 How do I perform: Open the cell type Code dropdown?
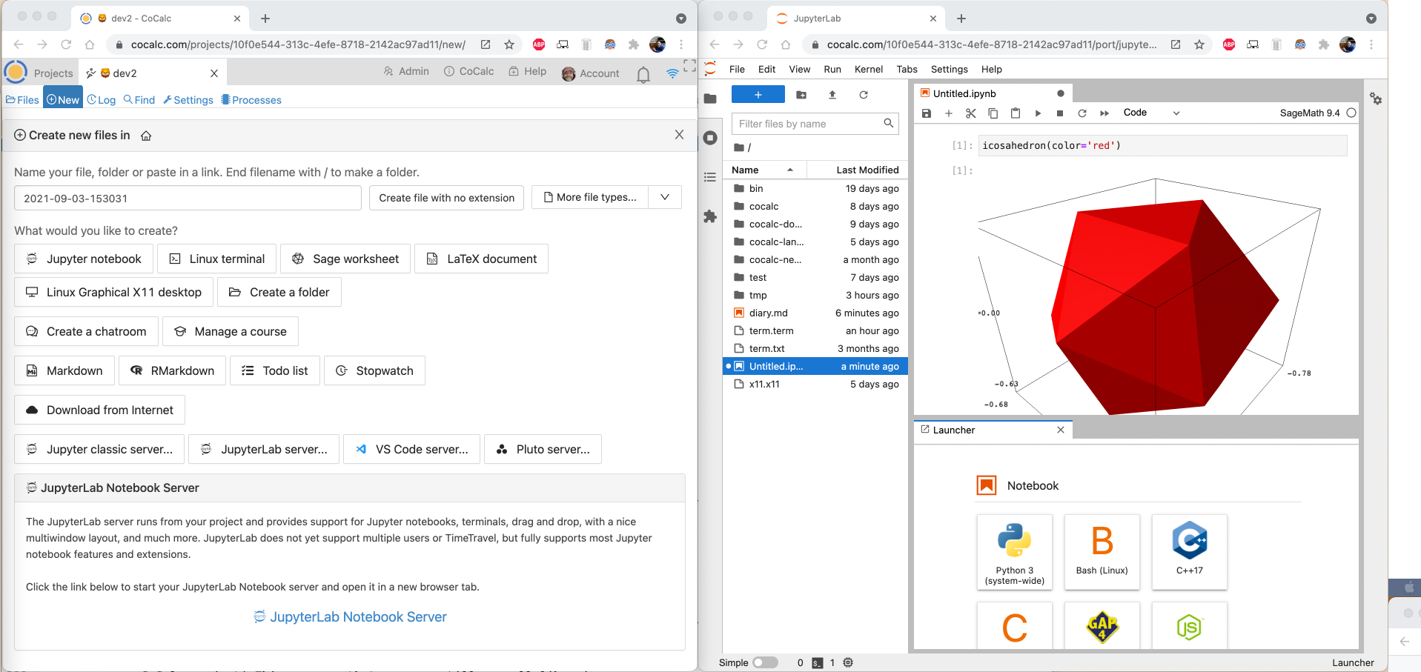[1150, 113]
